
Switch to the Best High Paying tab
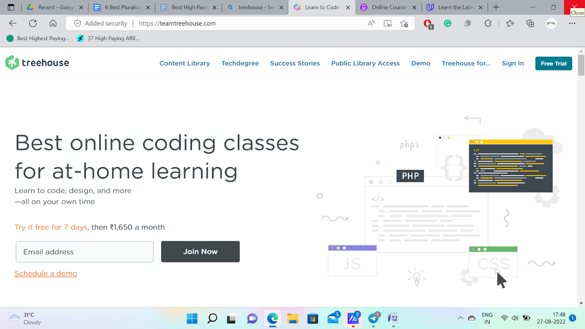tap(189, 7)
